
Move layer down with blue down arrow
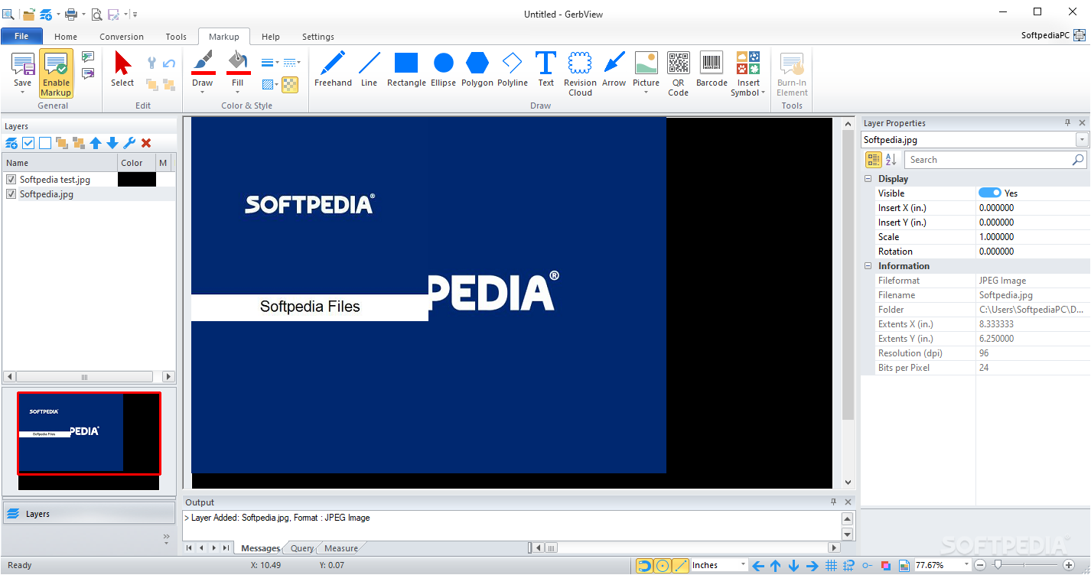[112, 143]
